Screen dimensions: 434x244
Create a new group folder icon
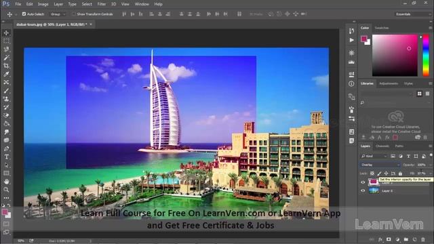pos(406,239)
